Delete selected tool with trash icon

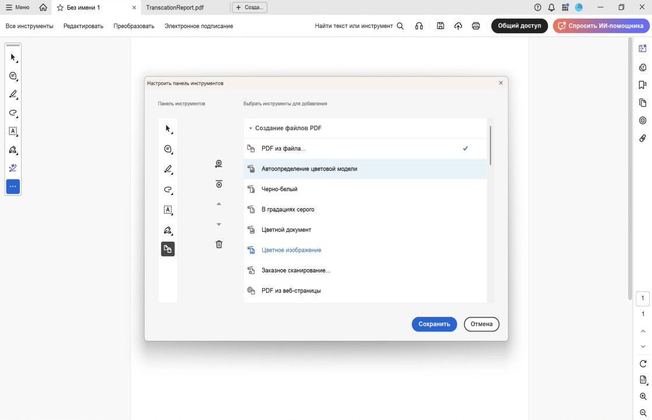(219, 244)
